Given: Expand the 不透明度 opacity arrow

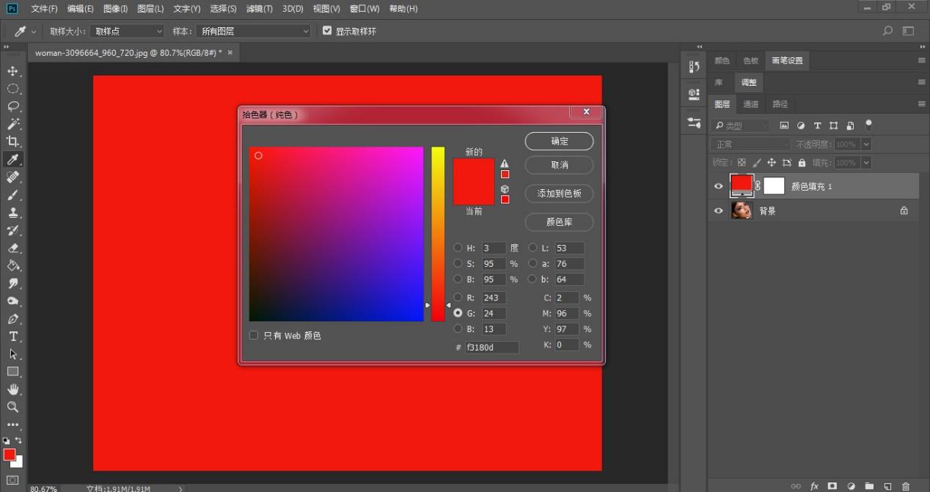Looking at the screenshot, I should click(x=866, y=144).
